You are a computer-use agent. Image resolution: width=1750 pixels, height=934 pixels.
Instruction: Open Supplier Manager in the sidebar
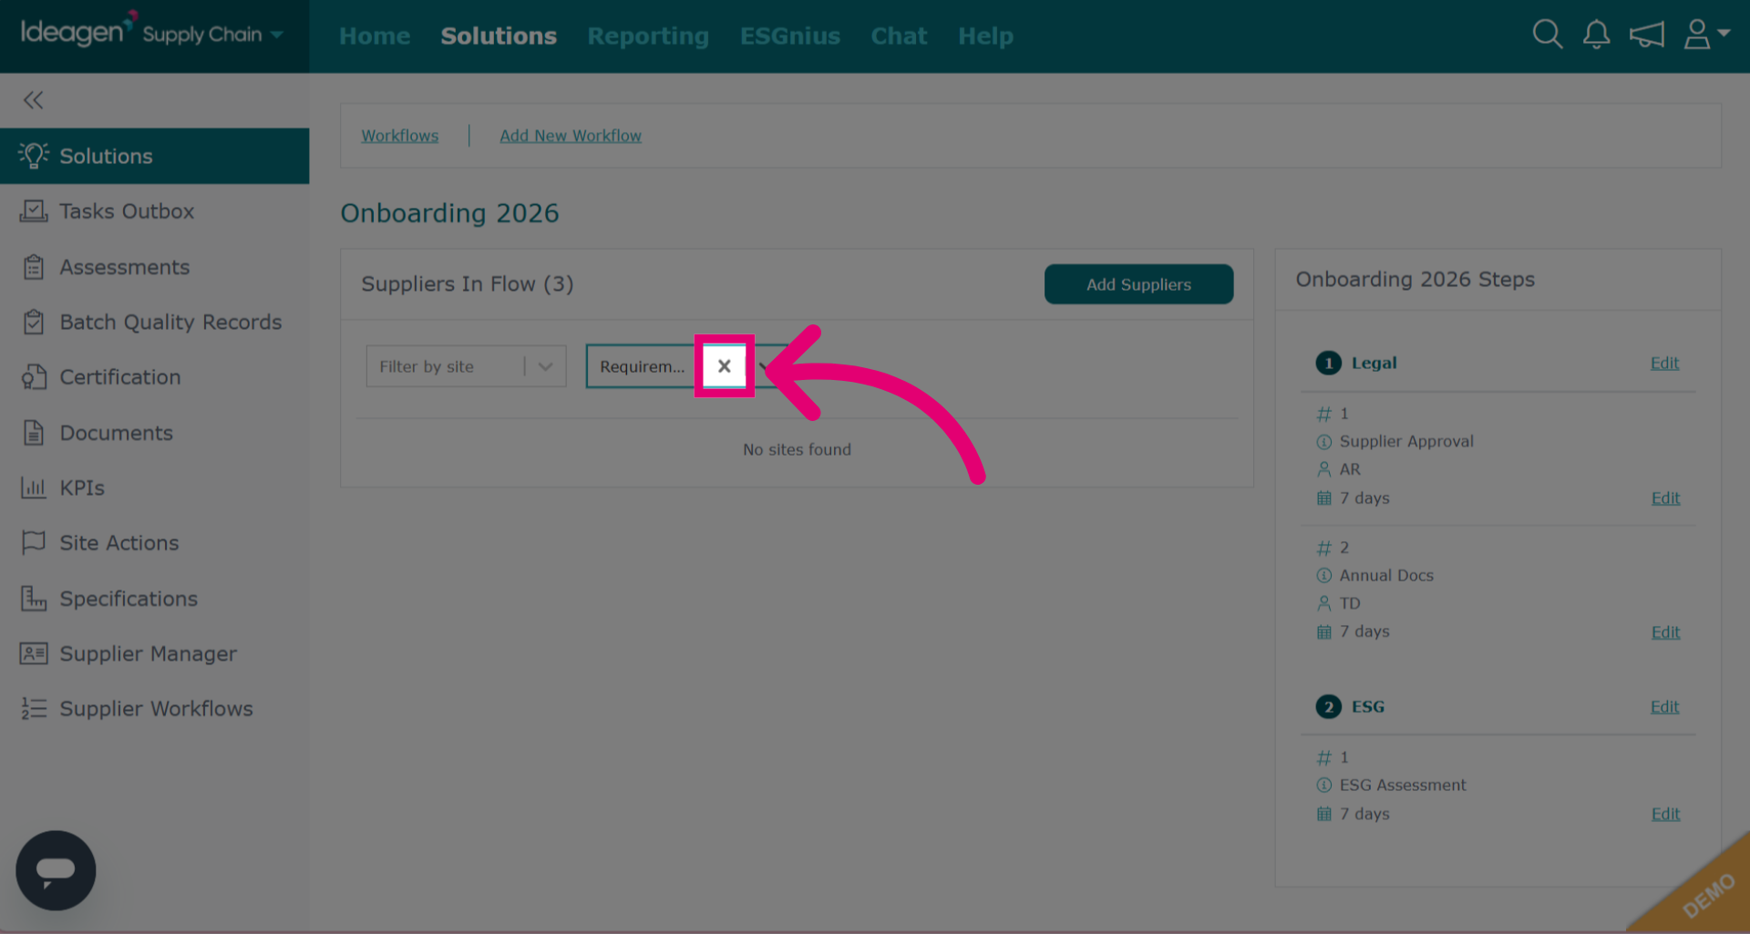(x=148, y=653)
